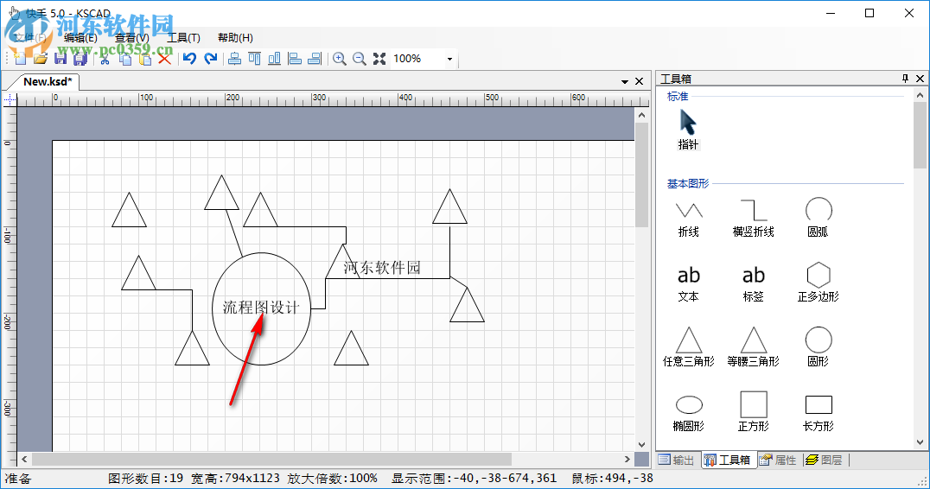Redo the last undone action

coord(210,58)
